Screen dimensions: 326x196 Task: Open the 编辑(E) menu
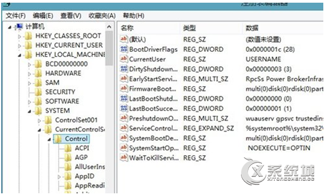[43, 16]
